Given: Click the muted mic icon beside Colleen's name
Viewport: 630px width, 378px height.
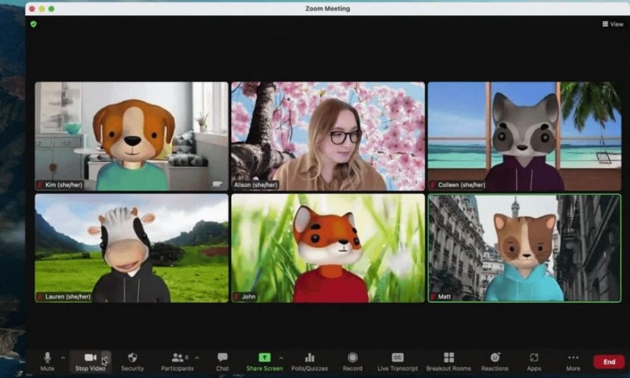Looking at the screenshot, I should click(433, 185).
